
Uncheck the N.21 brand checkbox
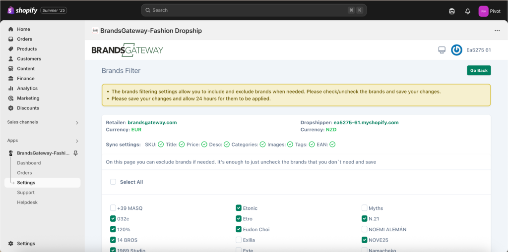click(x=365, y=219)
